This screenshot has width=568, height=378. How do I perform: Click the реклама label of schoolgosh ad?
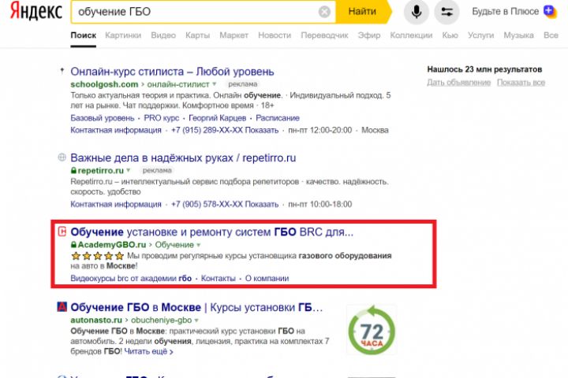(x=242, y=84)
